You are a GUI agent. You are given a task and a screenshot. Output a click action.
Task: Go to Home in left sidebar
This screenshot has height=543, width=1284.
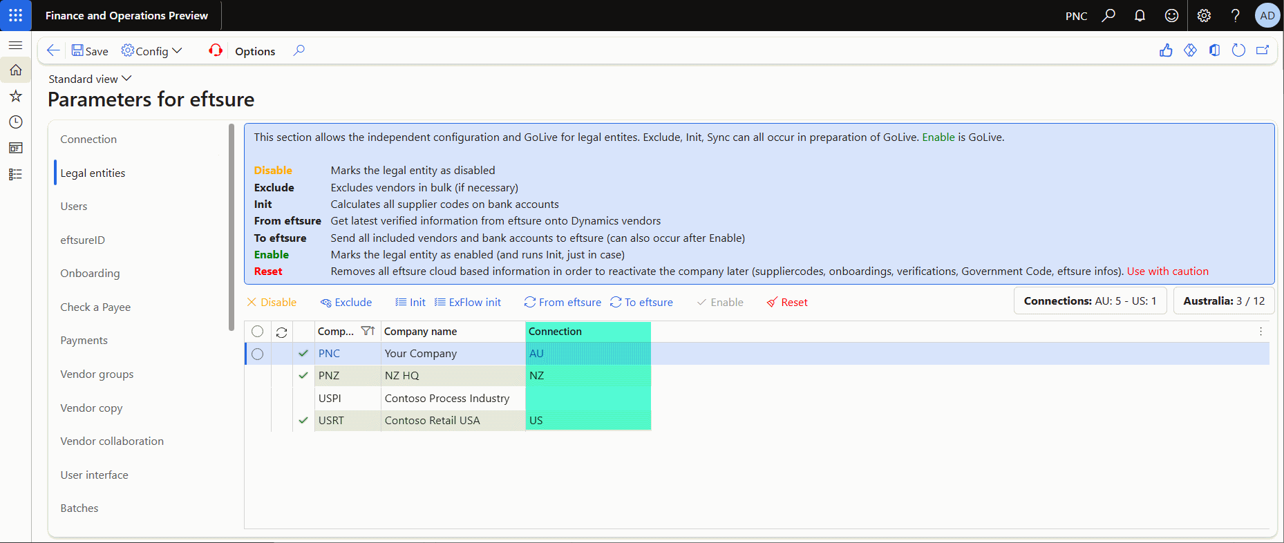(x=15, y=70)
